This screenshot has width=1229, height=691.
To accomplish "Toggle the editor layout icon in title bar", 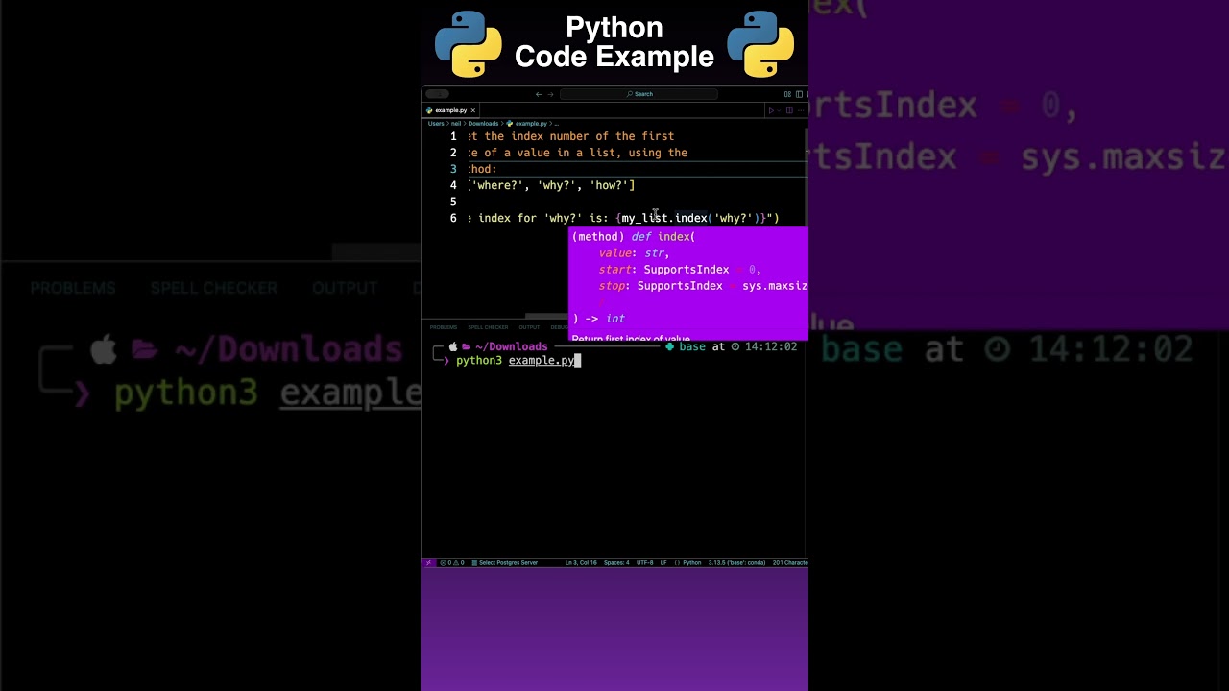I will tap(787, 94).
